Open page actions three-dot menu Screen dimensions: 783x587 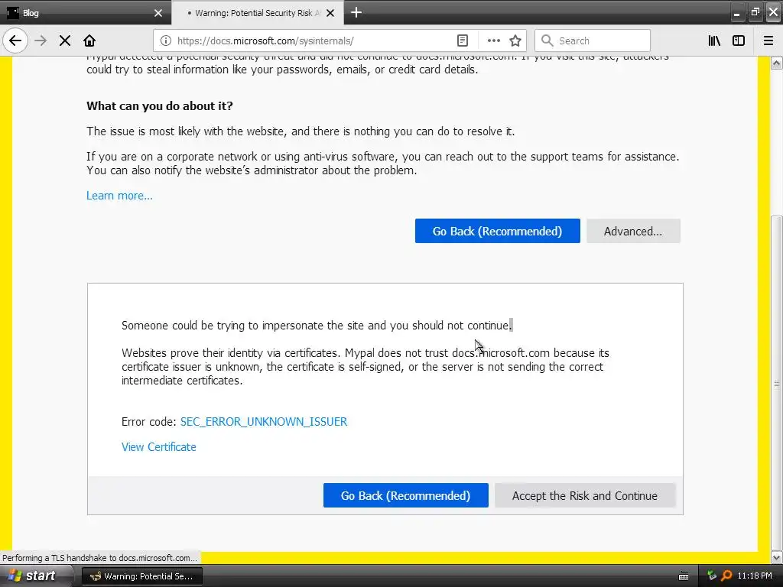(x=493, y=41)
